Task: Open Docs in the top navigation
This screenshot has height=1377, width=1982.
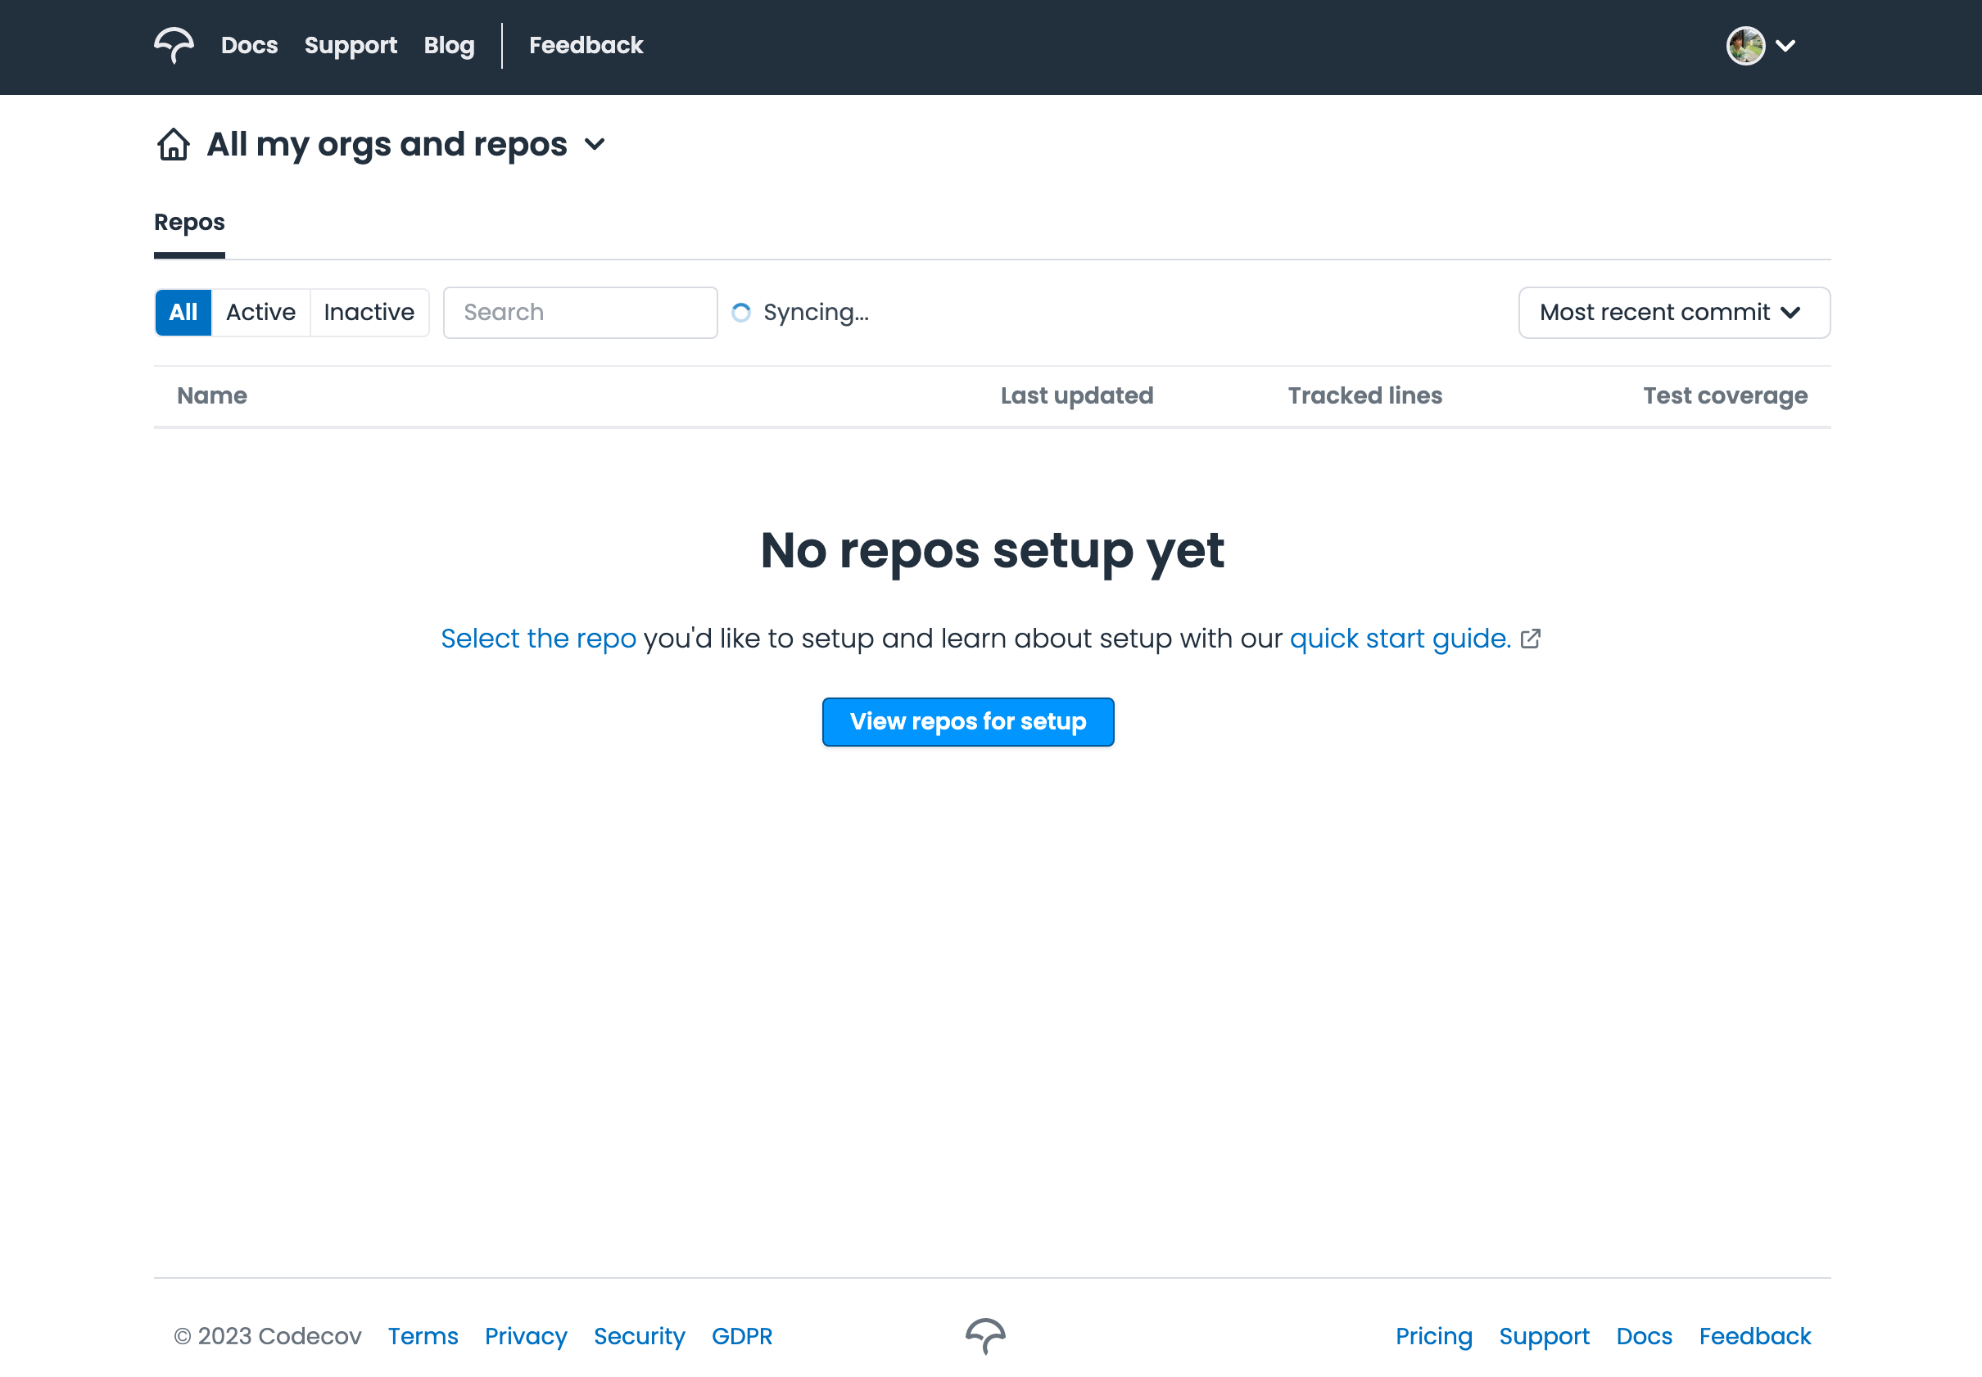Action: click(x=249, y=45)
